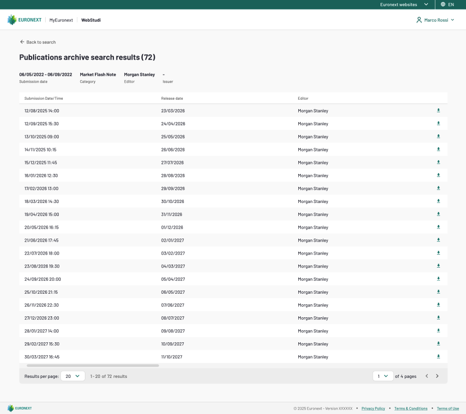The image size is (466, 414).
Task: Download the 15/12/2025 11:45 publication
Action: click(x=438, y=162)
